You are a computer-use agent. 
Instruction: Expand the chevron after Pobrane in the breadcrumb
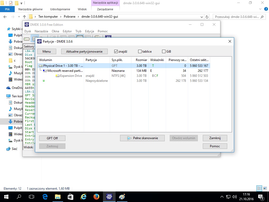point(78,17)
